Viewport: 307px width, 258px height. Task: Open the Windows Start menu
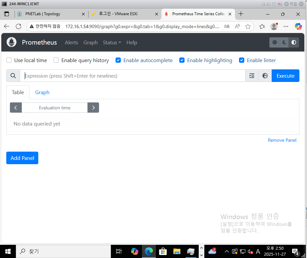pyautogui.click(x=8, y=251)
